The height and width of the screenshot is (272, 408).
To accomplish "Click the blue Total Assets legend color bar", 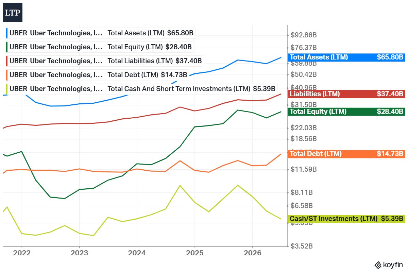I will pos(7,33).
